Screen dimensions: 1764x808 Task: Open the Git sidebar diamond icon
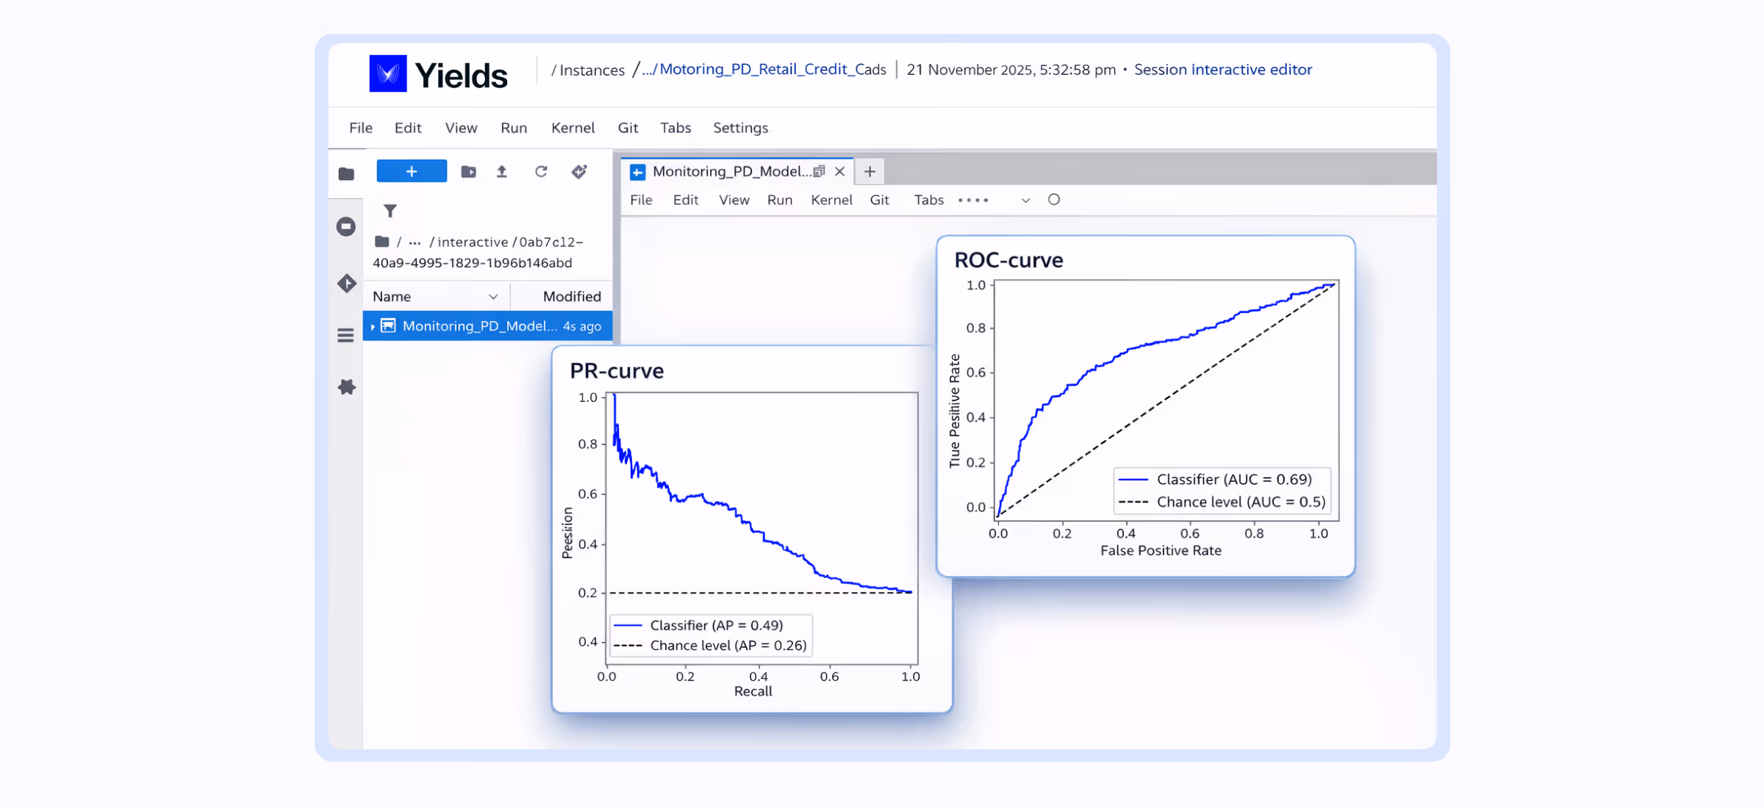point(346,284)
